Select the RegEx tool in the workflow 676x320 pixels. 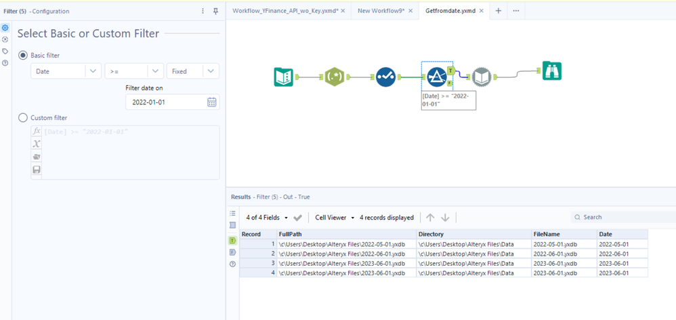(x=335, y=77)
